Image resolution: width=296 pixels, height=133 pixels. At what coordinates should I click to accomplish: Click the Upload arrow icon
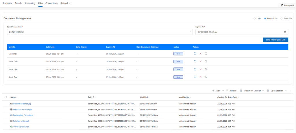[x=227, y=91]
